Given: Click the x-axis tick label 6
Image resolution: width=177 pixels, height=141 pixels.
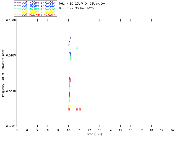Looking at the screenshot, I should point(27,131).
